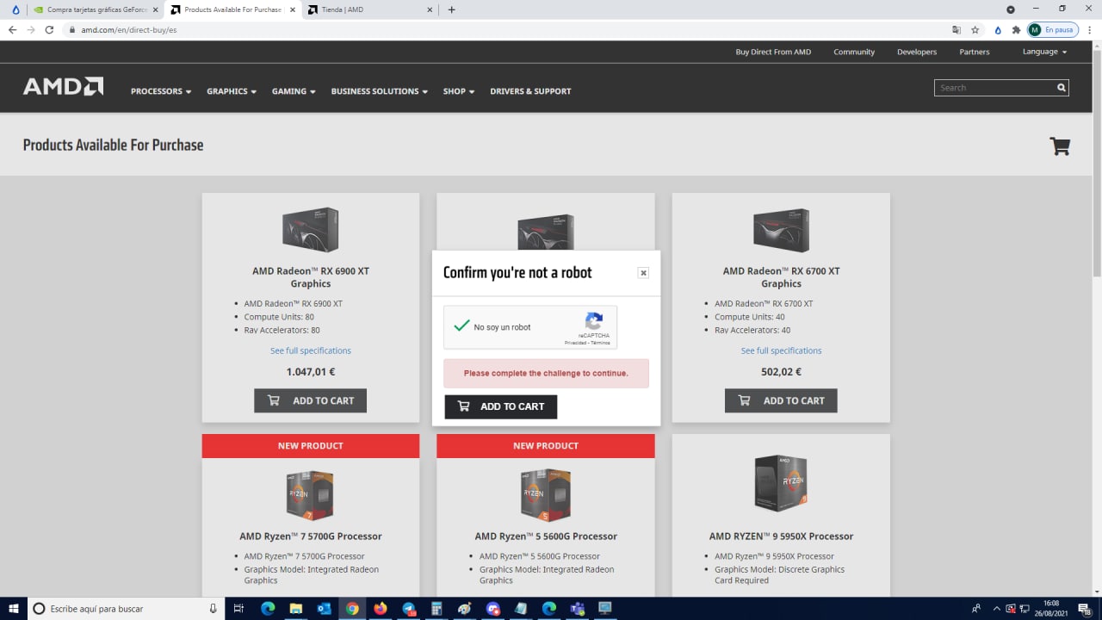Image resolution: width=1102 pixels, height=620 pixels.
Task: Open the Developers link
Action: [917, 52]
